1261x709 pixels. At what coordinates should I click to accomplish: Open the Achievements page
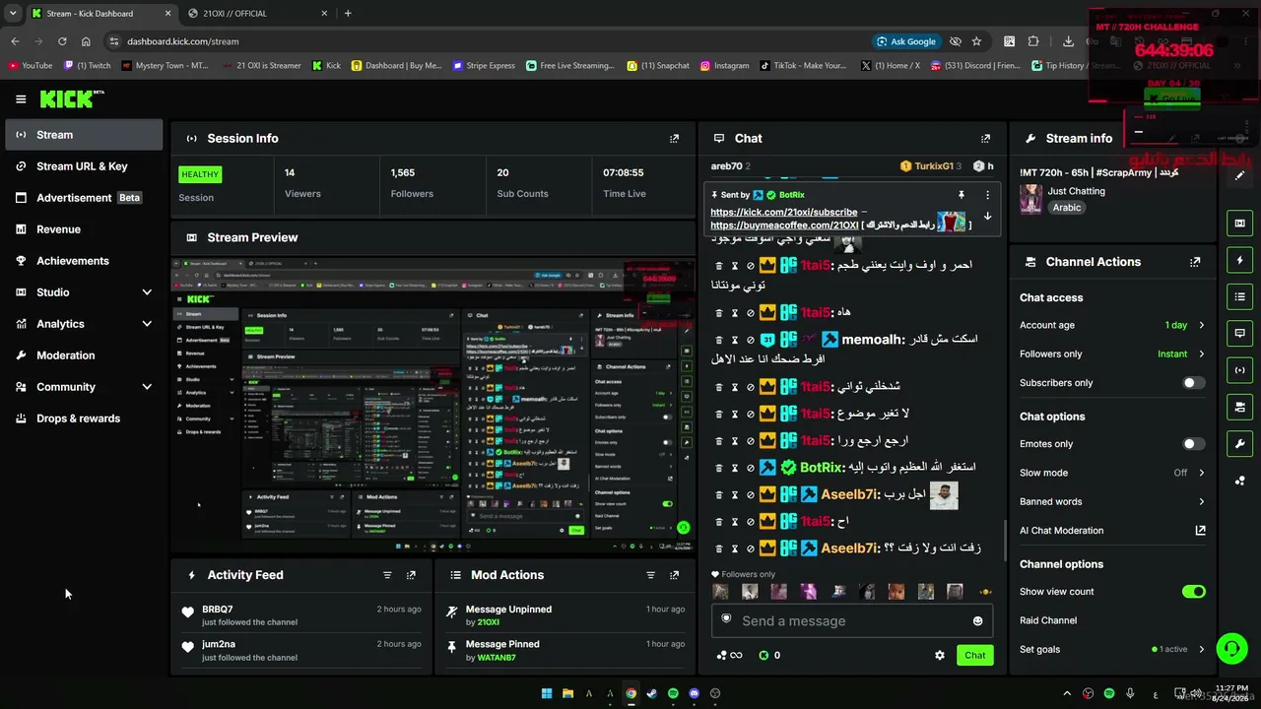coord(84,261)
